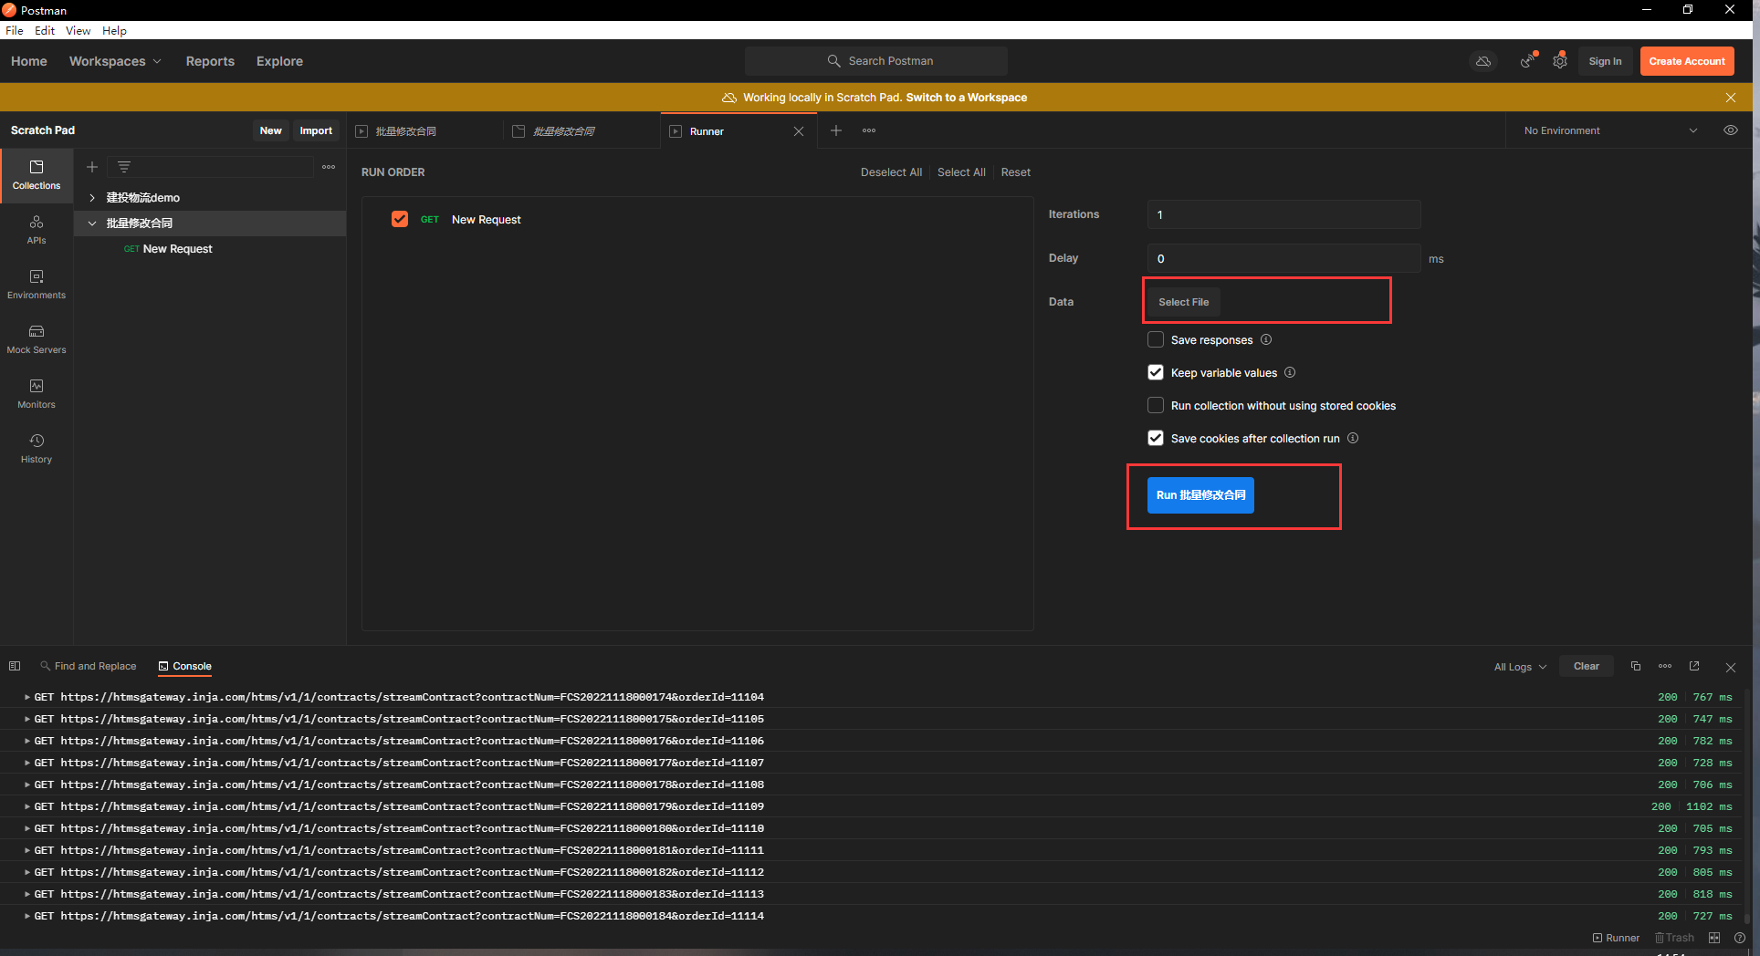
Task: Click the environment quick look eye icon
Action: 1731,130
